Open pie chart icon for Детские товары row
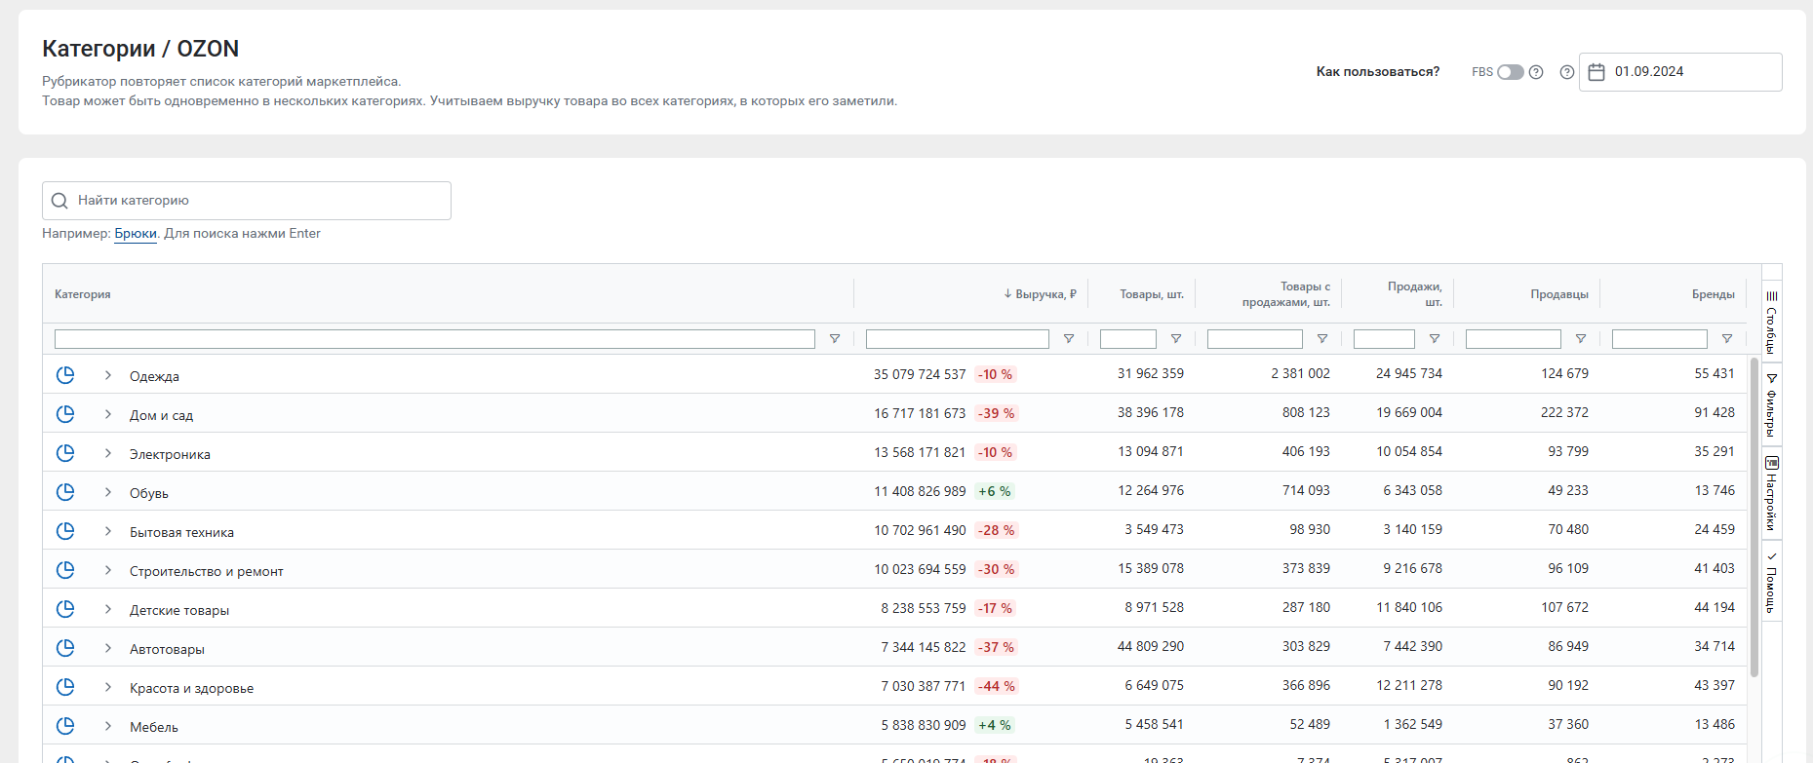The width and height of the screenshot is (1813, 763). pos(65,609)
